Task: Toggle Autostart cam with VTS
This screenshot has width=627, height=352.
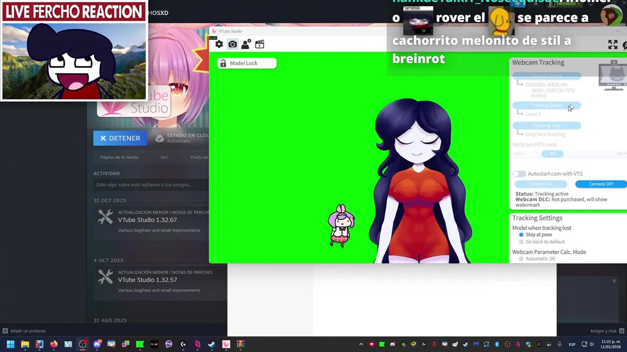Action: (519, 174)
